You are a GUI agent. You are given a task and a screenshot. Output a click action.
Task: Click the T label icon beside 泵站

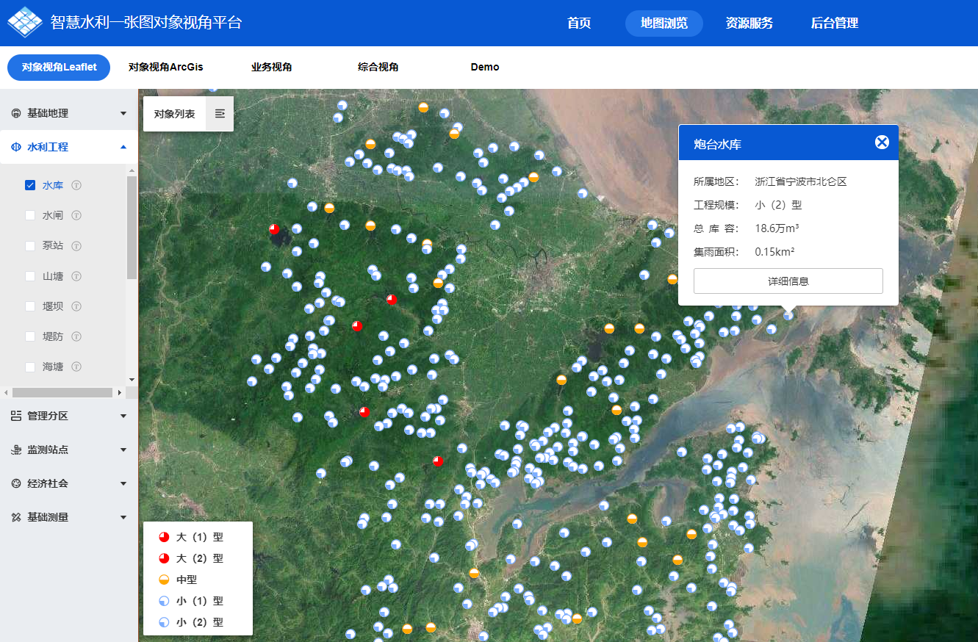click(76, 246)
